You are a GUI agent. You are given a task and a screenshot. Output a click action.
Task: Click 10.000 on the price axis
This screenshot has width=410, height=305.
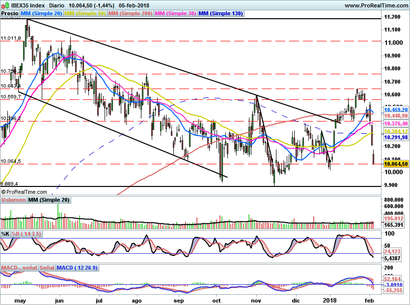pos(393,172)
